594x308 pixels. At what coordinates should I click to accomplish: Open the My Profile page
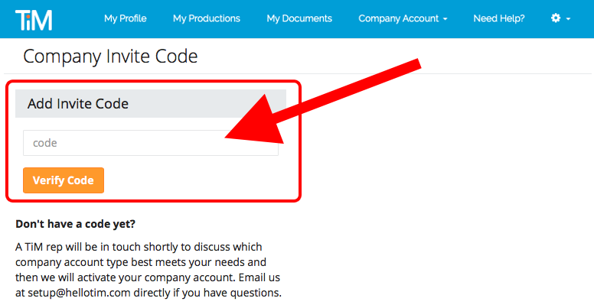(x=126, y=18)
